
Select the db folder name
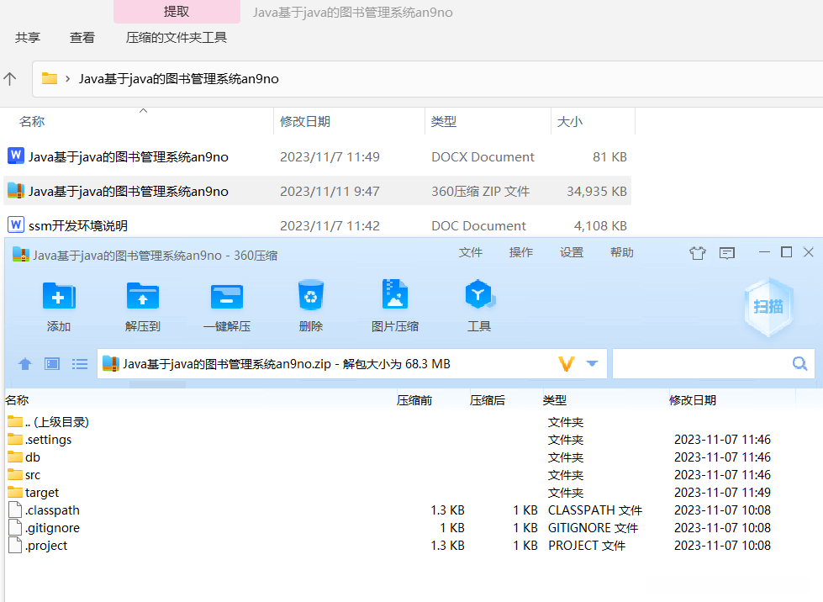(33, 457)
